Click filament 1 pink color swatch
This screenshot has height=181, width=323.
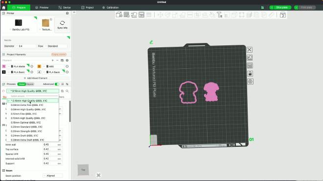tap(4, 66)
